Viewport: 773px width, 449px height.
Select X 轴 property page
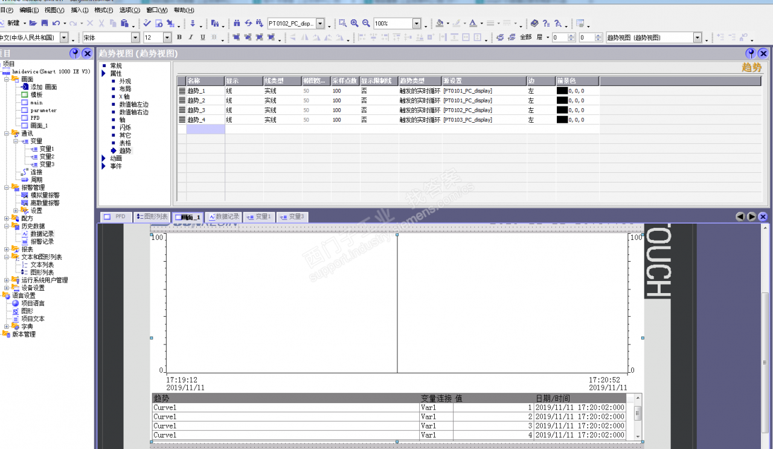(124, 97)
